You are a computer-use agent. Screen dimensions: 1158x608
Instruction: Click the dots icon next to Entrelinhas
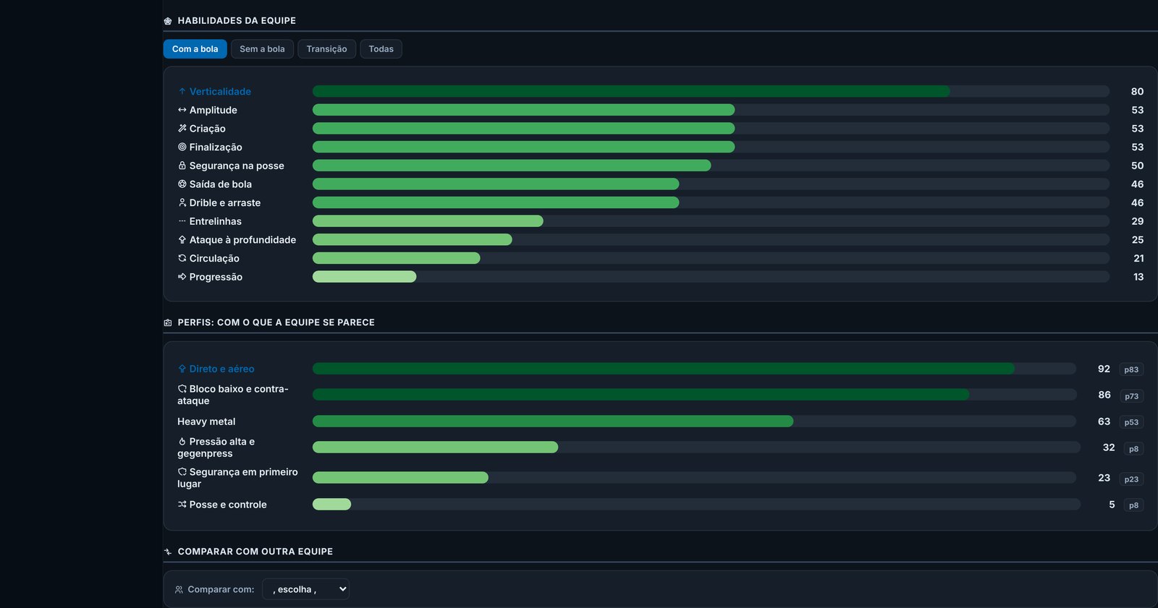click(182, 221)
